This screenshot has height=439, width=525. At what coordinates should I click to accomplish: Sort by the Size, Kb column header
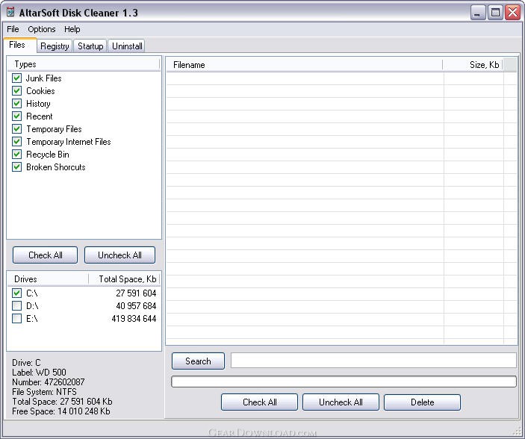point(473,65)
